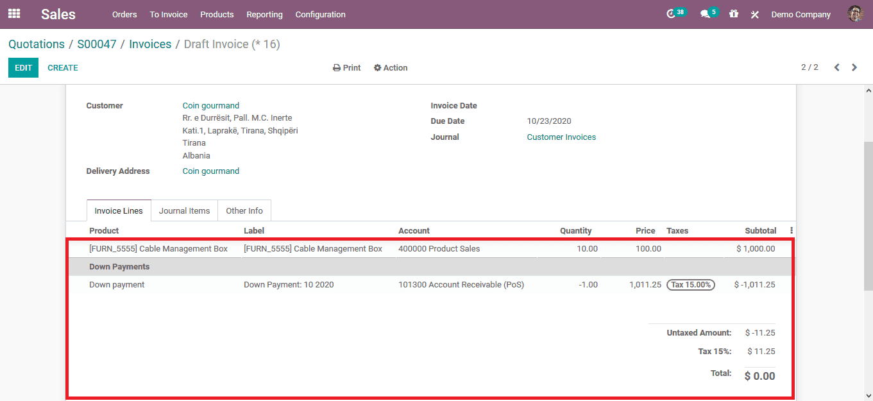Click the vertical scrollbar thumb
873x401 pixels.
coord(868,216)
